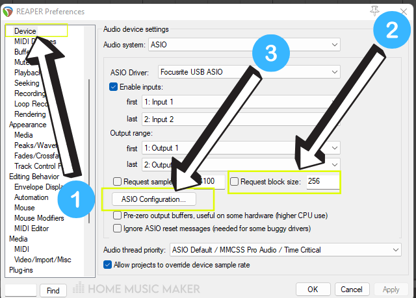Open the ASIO Driver dropdown
The image size is (416, 298).
pos(249,72)
